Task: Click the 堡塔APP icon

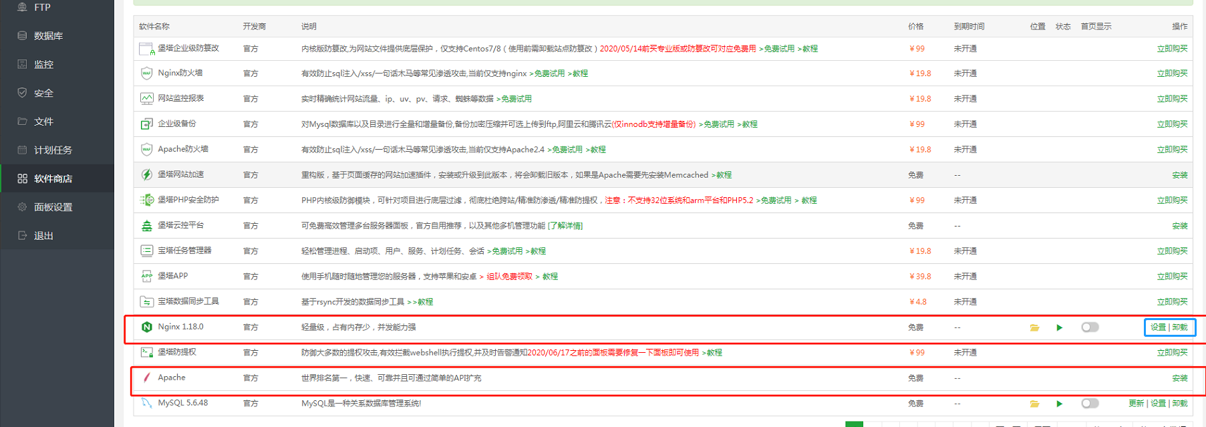Action: (147, 277)
